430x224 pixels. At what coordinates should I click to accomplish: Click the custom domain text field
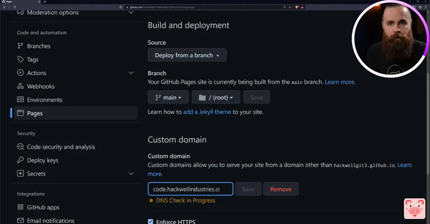(190, 189)
